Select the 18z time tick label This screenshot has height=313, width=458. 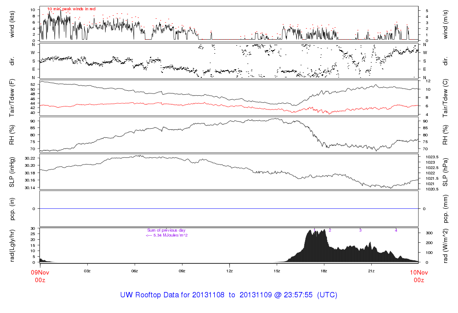(324, 271)
